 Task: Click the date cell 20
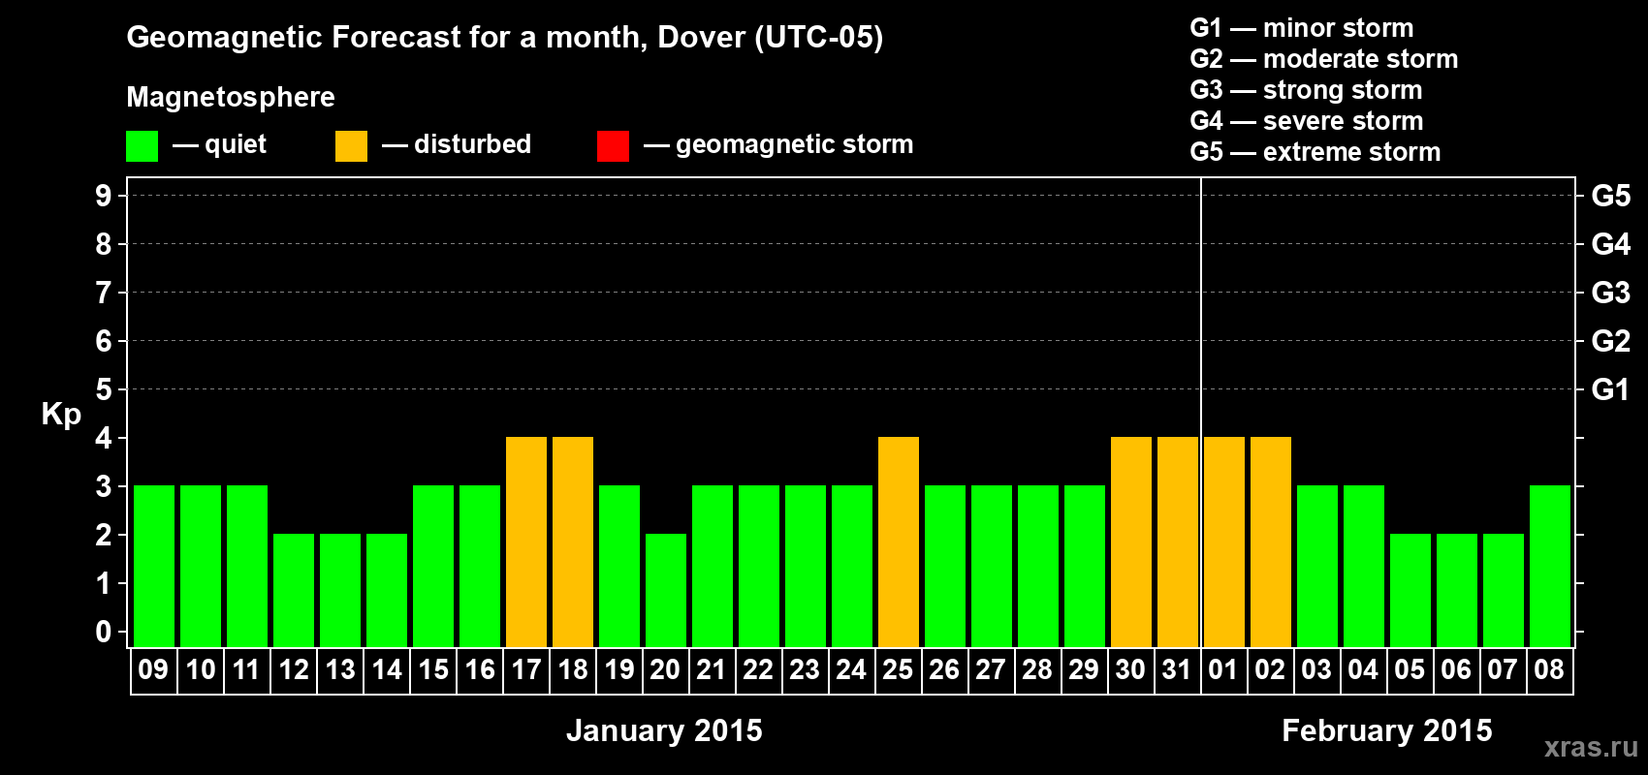click(x=665, y=670)
